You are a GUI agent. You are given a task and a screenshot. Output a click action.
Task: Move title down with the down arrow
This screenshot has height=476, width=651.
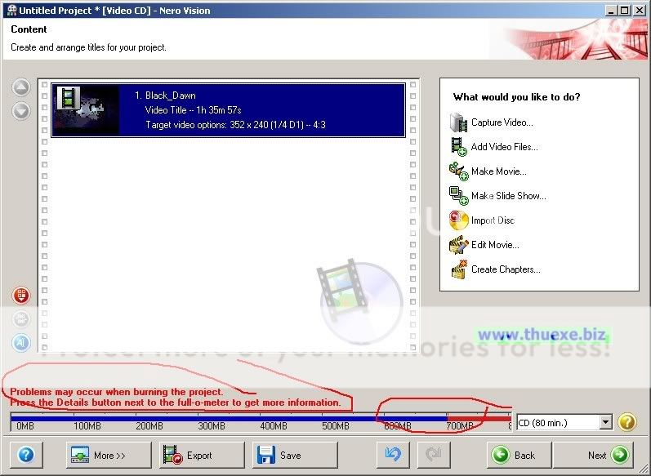(x=21, y=110)
